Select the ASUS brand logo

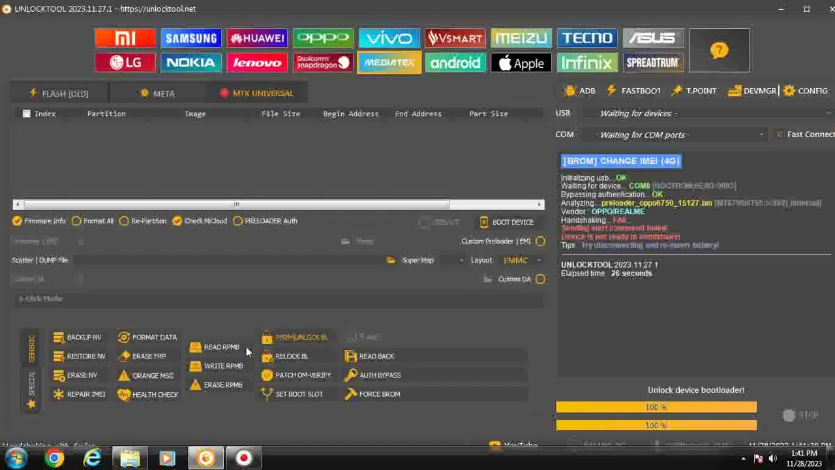click(x=652, y=39)
